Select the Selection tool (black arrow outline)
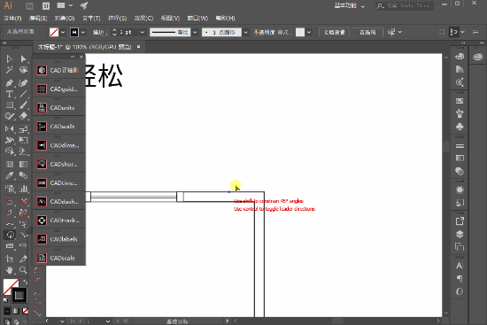 10,59
